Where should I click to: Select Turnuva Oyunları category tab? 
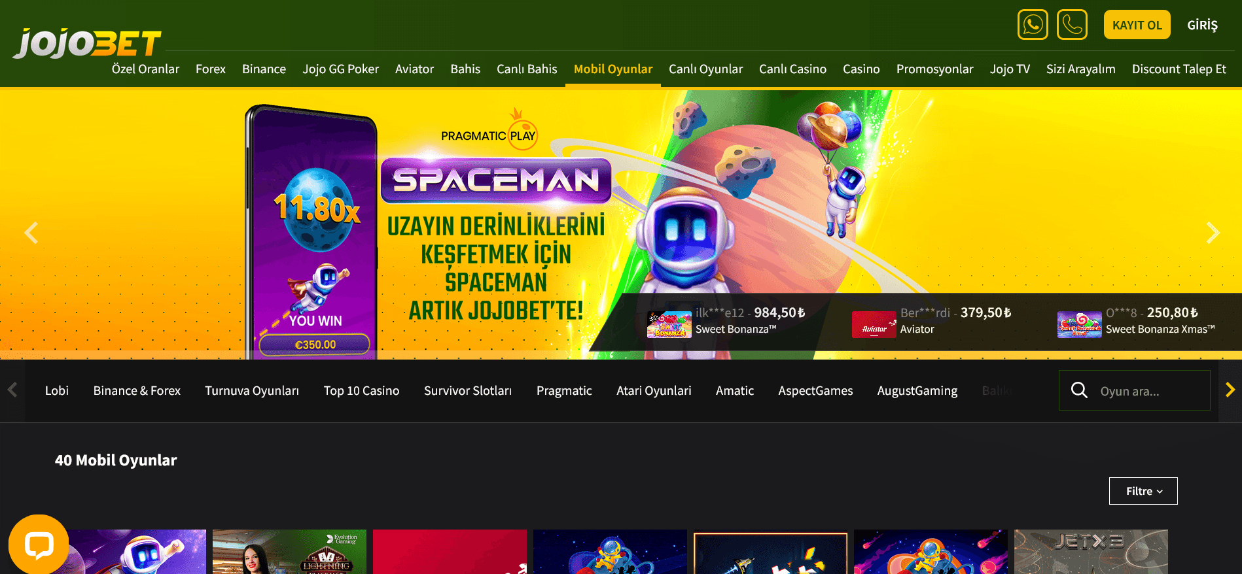click(252, 390)
